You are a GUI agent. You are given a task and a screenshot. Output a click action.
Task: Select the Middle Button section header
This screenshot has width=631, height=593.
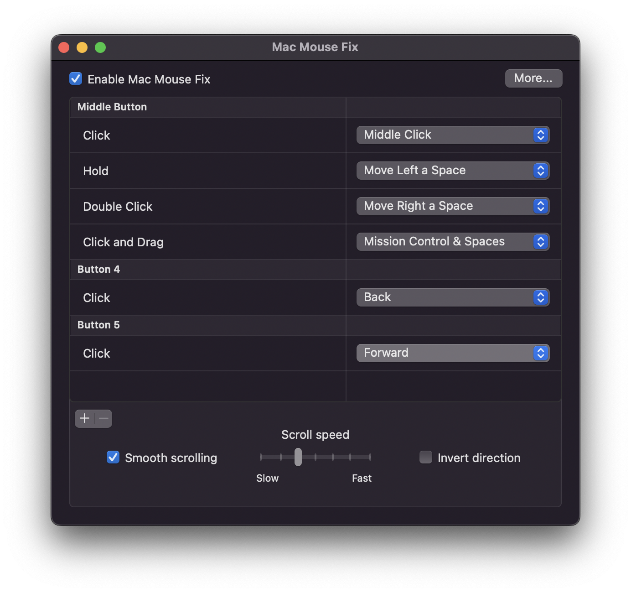pyautogui.click(x=112, y=107)
